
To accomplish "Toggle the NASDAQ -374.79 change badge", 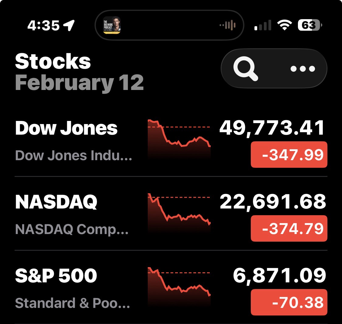I will point(289,229).
